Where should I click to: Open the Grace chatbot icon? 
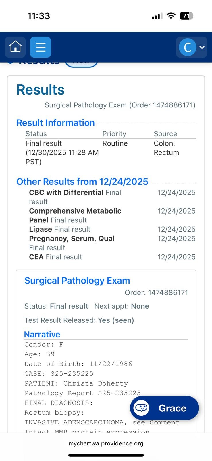tap(141, 408)
